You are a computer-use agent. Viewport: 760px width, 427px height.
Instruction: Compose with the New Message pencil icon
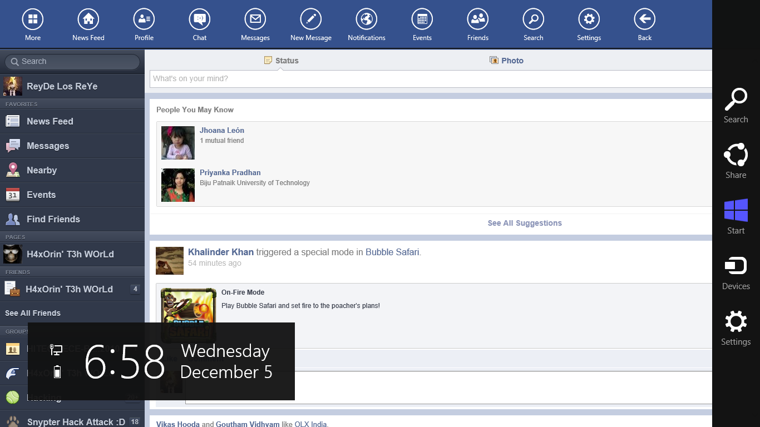(x=311, y=19)
